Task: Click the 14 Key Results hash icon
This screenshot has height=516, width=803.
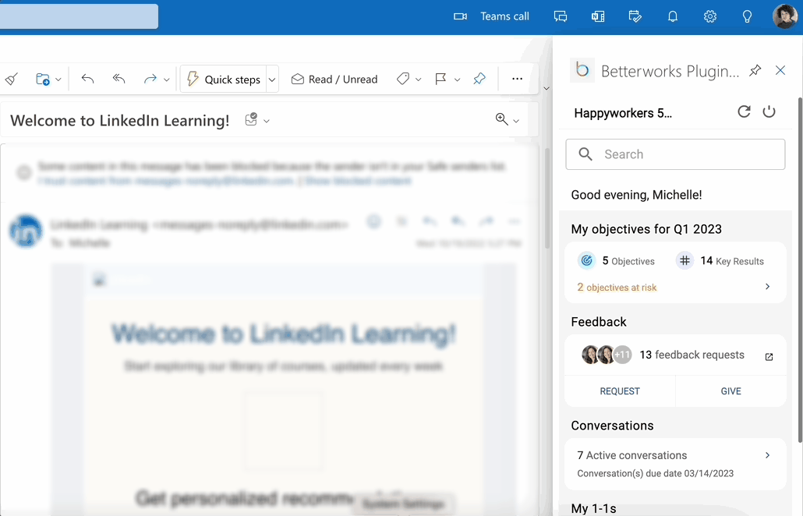Action: (684, 260)
